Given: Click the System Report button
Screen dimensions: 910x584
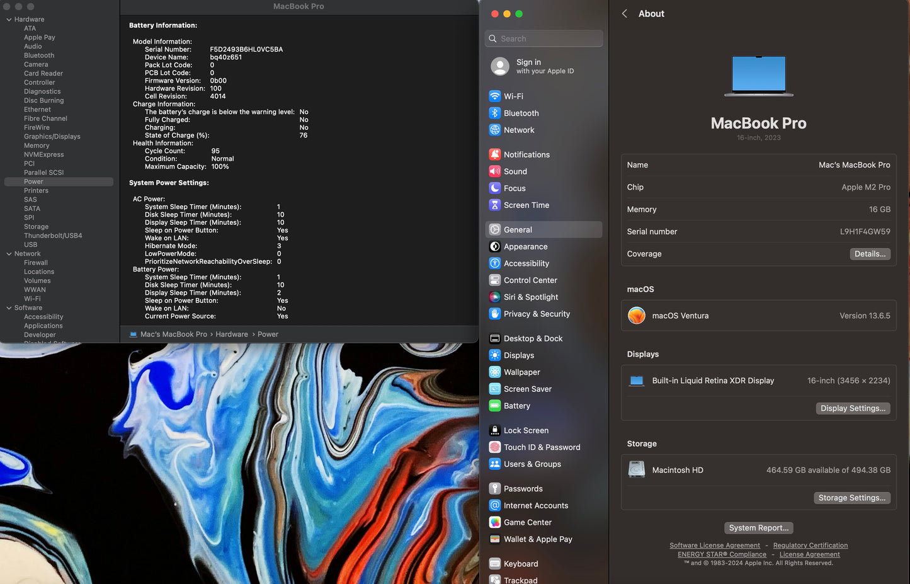Looking at the screenshot, I should click(758, 528).
